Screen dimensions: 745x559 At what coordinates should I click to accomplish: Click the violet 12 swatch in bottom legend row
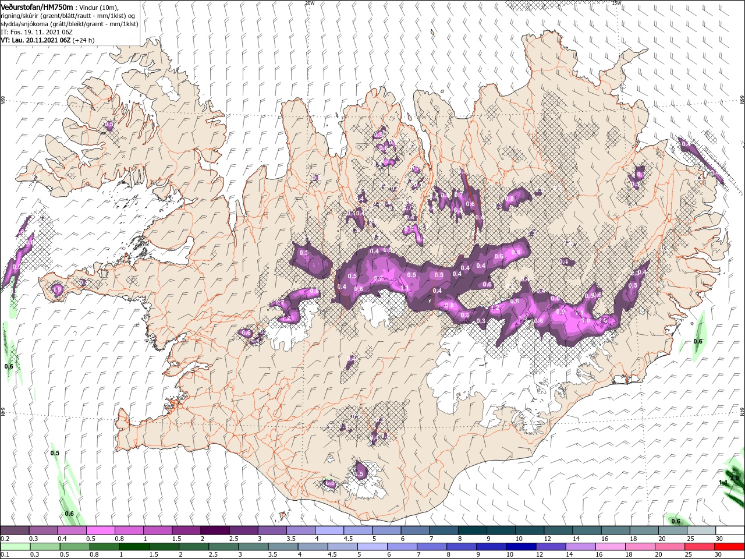551,547
